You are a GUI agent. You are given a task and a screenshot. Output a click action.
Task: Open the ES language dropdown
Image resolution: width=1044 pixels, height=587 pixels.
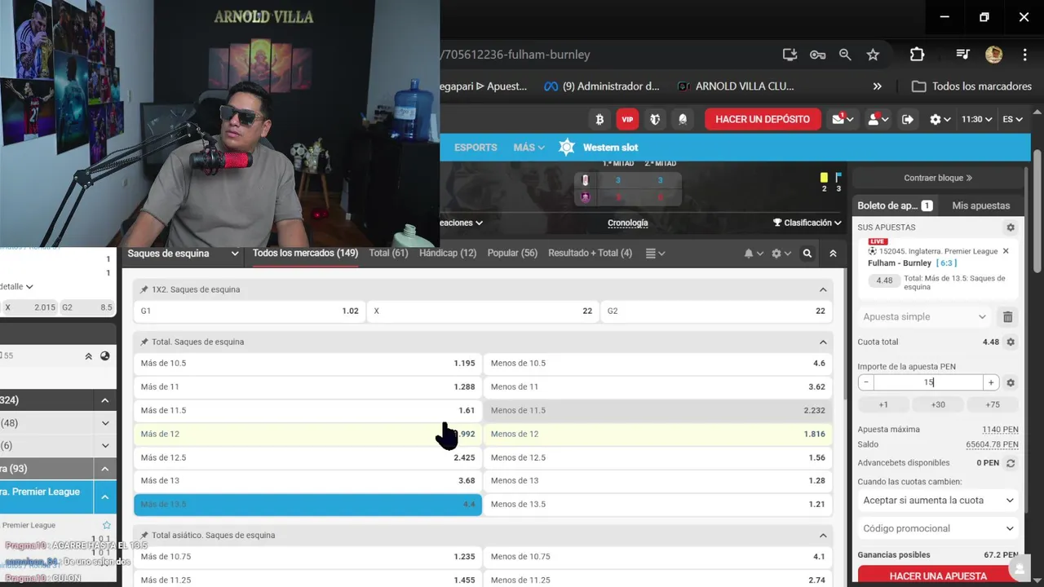1013,119
